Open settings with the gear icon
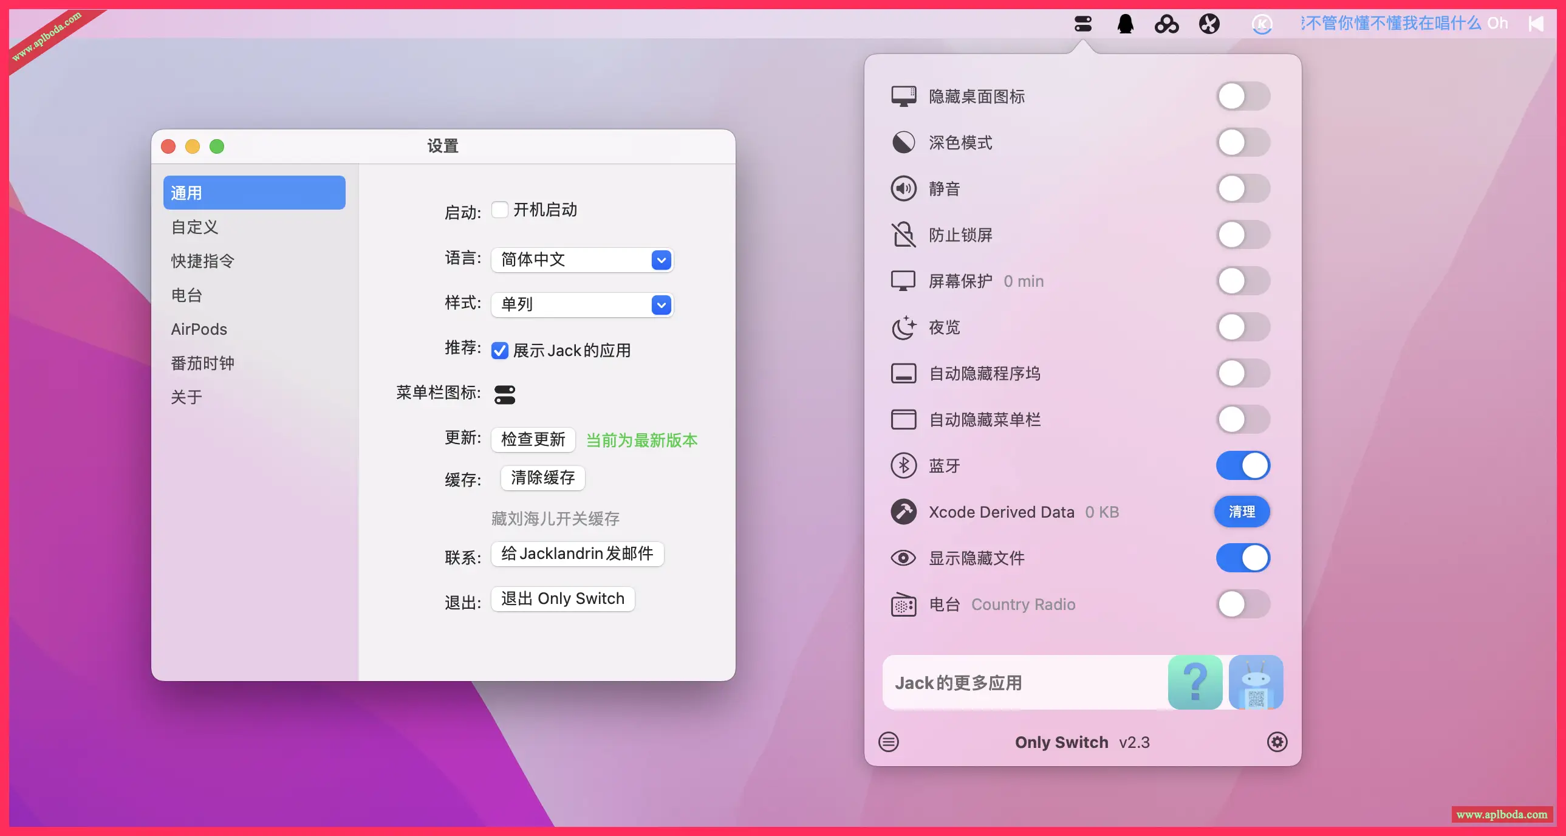This screenshot has height=836, width=1566. [x=1277, y=742]
